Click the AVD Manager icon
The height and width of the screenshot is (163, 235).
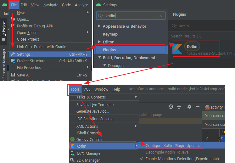click(73, 154)
